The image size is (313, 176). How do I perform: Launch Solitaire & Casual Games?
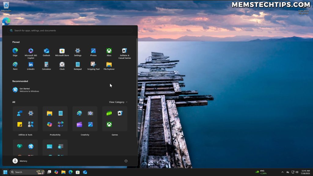(x=124, y=51)
